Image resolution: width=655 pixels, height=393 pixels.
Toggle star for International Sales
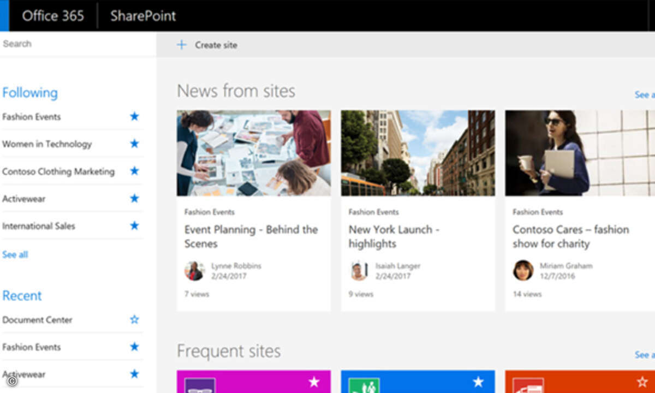pos(134,225)
